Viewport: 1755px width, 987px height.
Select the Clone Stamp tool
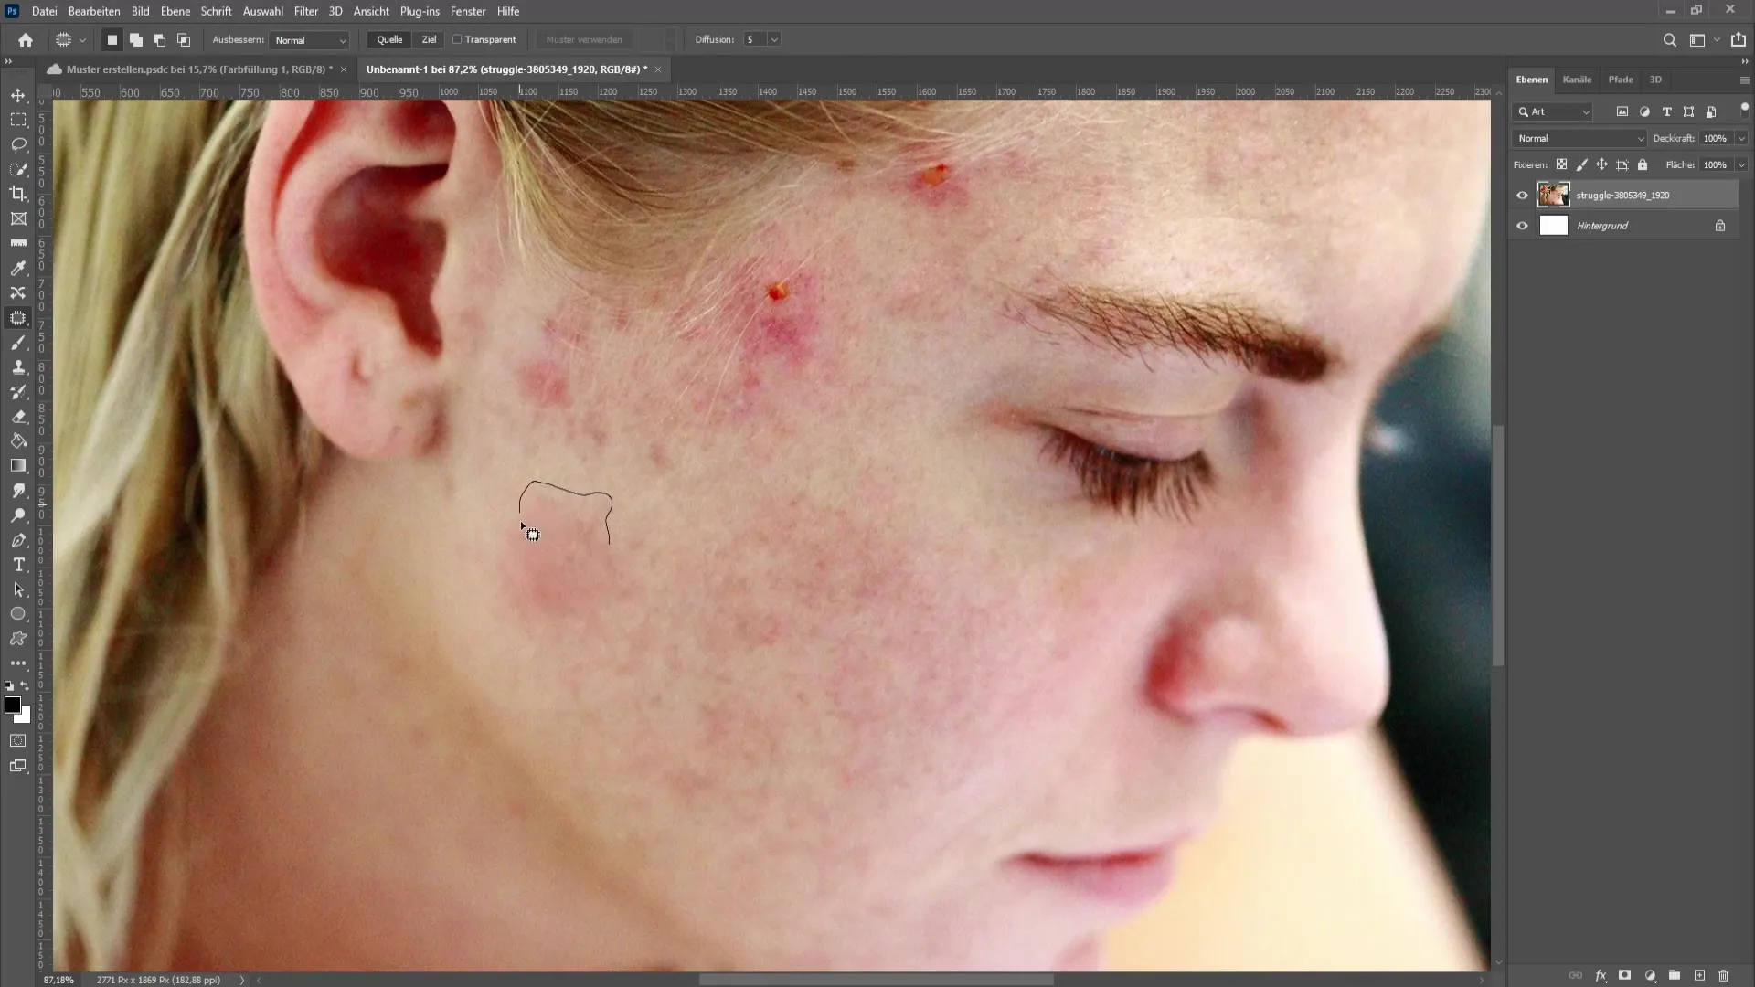point(18,367)
